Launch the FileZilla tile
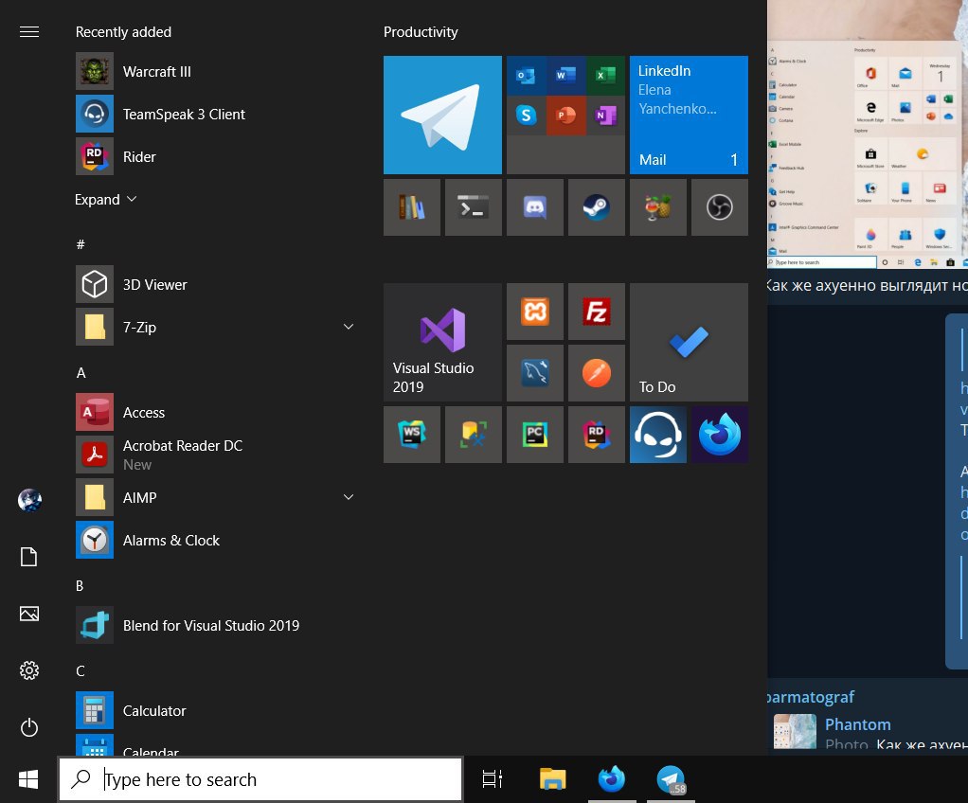Screen dimensions: 968x803 597,312
